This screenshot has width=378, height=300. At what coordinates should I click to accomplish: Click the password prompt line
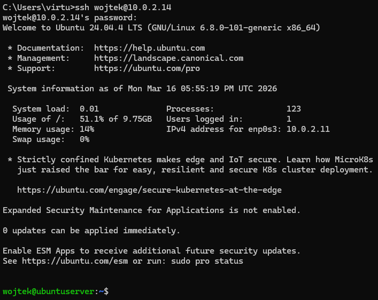click(x=70, y=18)
